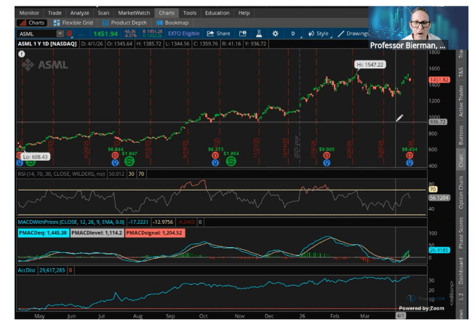Open the T&S sidebar tab
This screenshot has height=330, width=475.
tap(460, 72)
